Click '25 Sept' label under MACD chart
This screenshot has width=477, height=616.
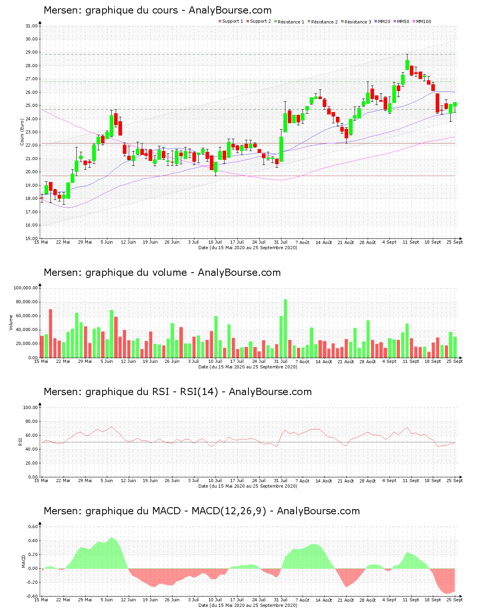pyautogui.click(x=455, y=600)
